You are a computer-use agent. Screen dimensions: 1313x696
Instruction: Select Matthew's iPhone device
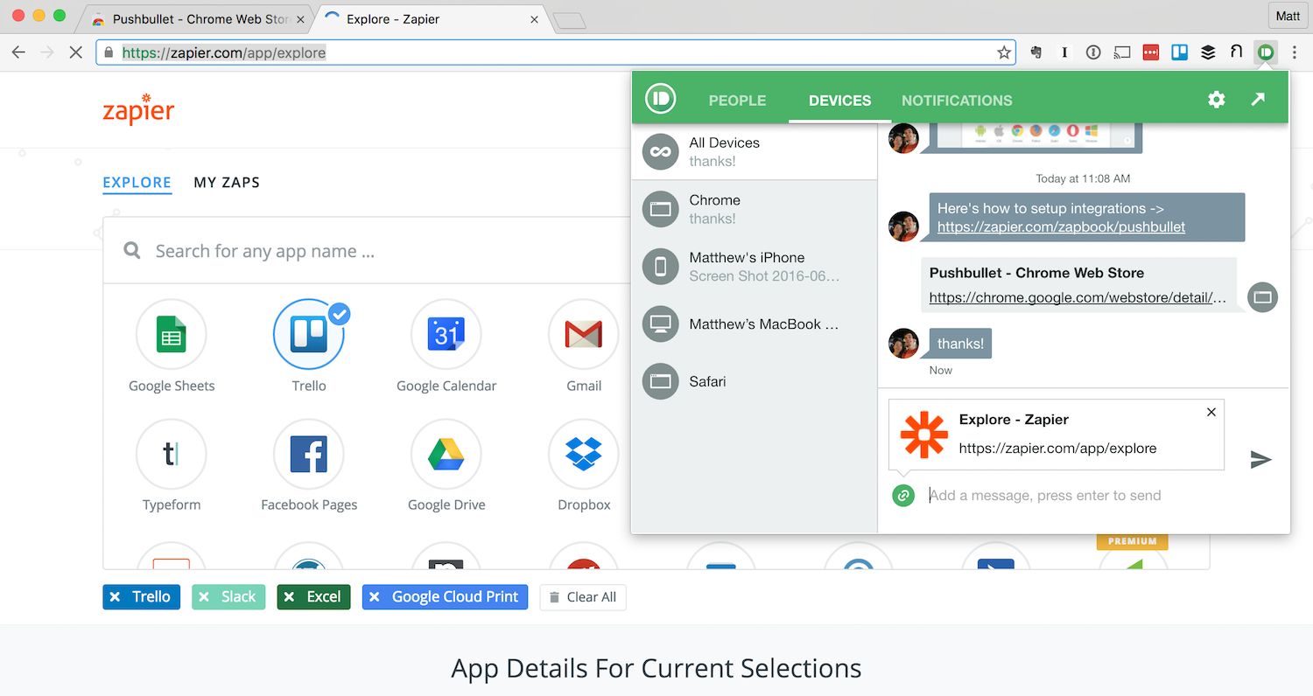[754, 267]
